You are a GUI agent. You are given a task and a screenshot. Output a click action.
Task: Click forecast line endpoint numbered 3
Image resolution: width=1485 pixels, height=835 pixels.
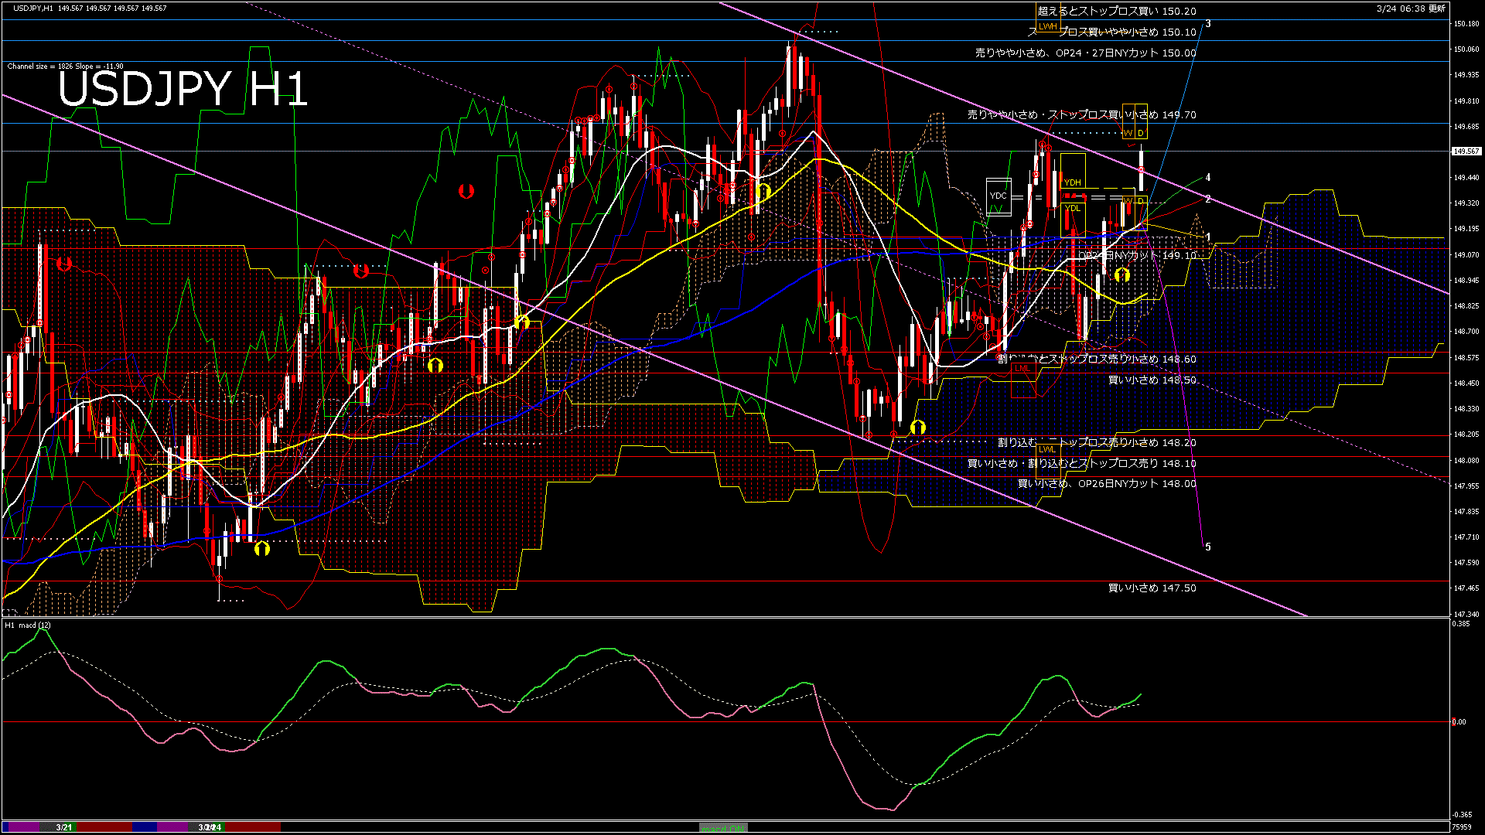tap(1208, 24)
